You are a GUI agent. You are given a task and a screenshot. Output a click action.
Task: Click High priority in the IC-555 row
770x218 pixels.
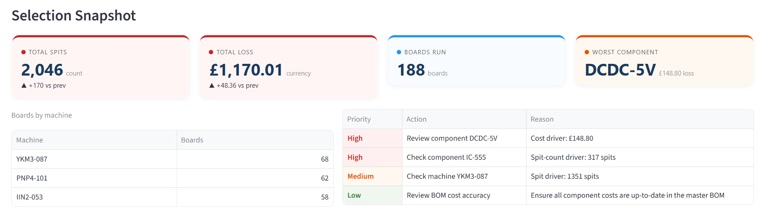372,157
